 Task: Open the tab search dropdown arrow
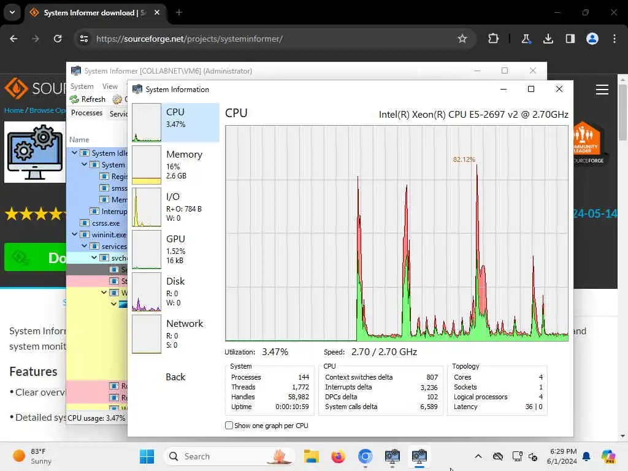tap(12, 12)
